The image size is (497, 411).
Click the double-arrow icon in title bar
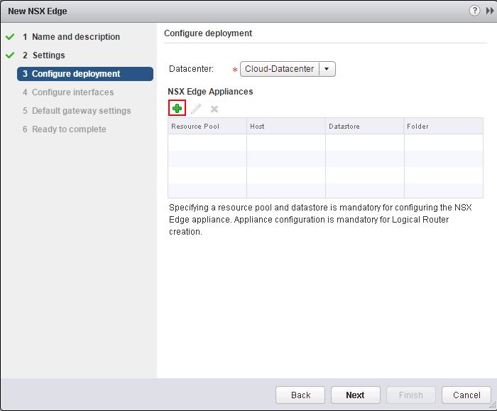tap(490, 11)
